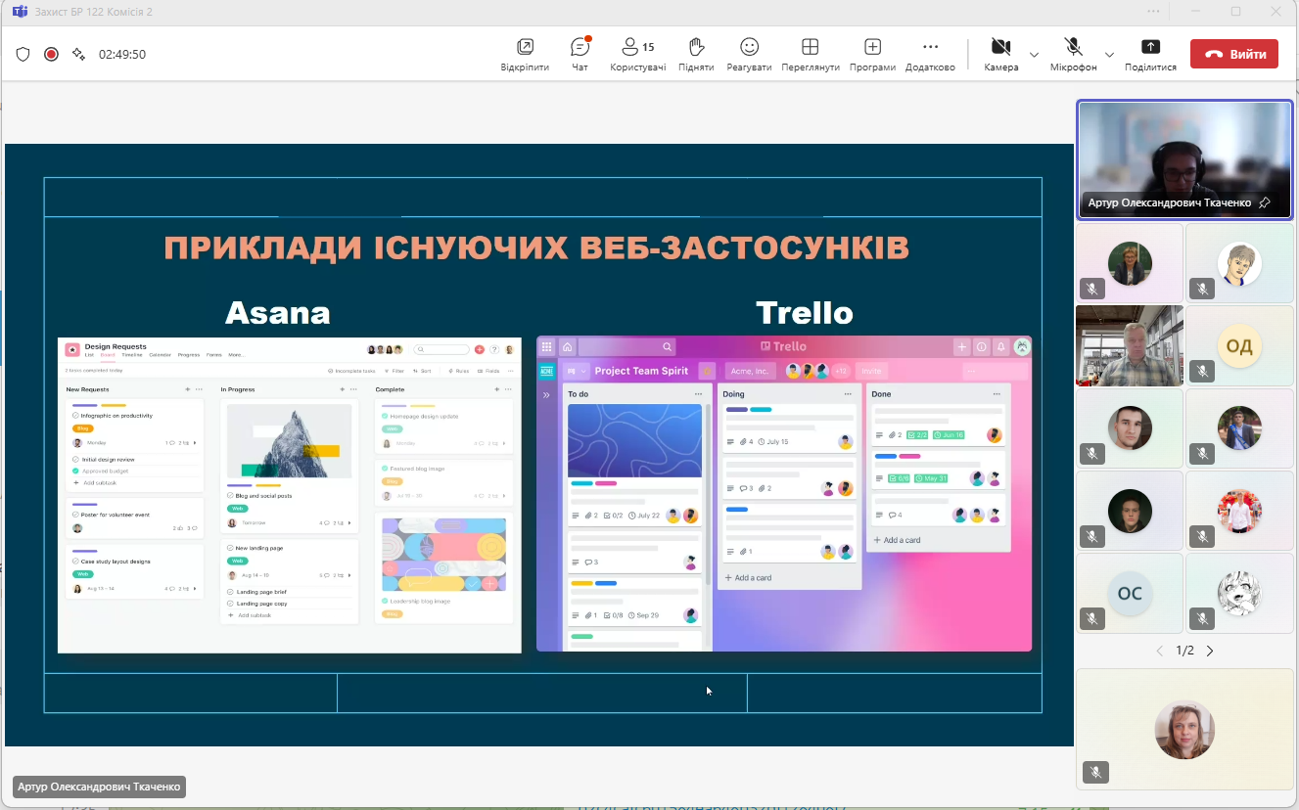Image resolution: width=1299 pixels, height=810 pixels.
Task: Leave the meeting with Вийти button
Action: click(x=1233, y=55)
